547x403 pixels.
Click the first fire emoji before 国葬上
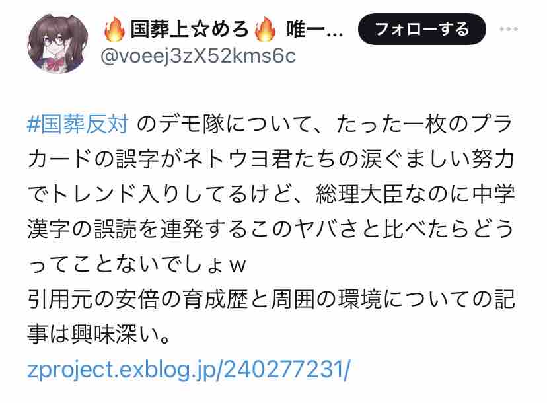(x=114, y=28)
